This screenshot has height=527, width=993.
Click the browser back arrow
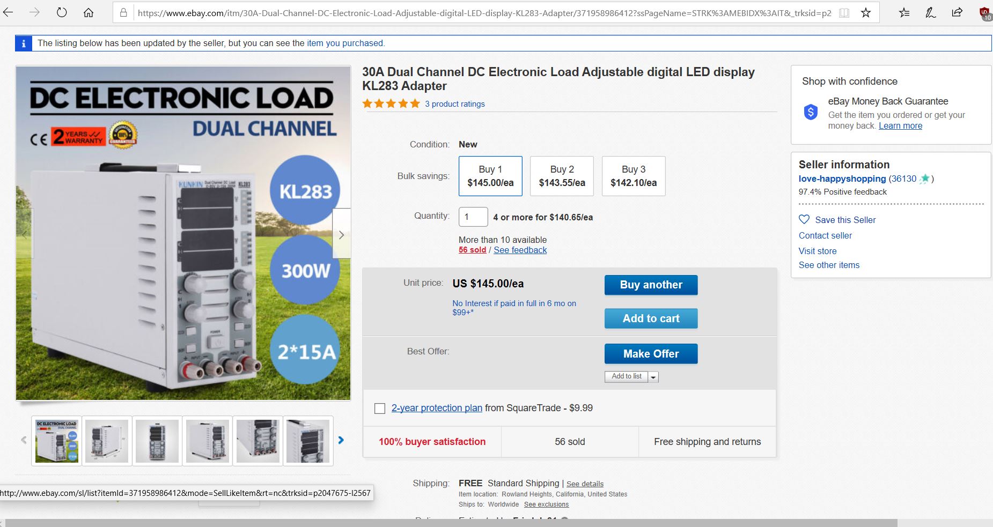tap(9, 12)
